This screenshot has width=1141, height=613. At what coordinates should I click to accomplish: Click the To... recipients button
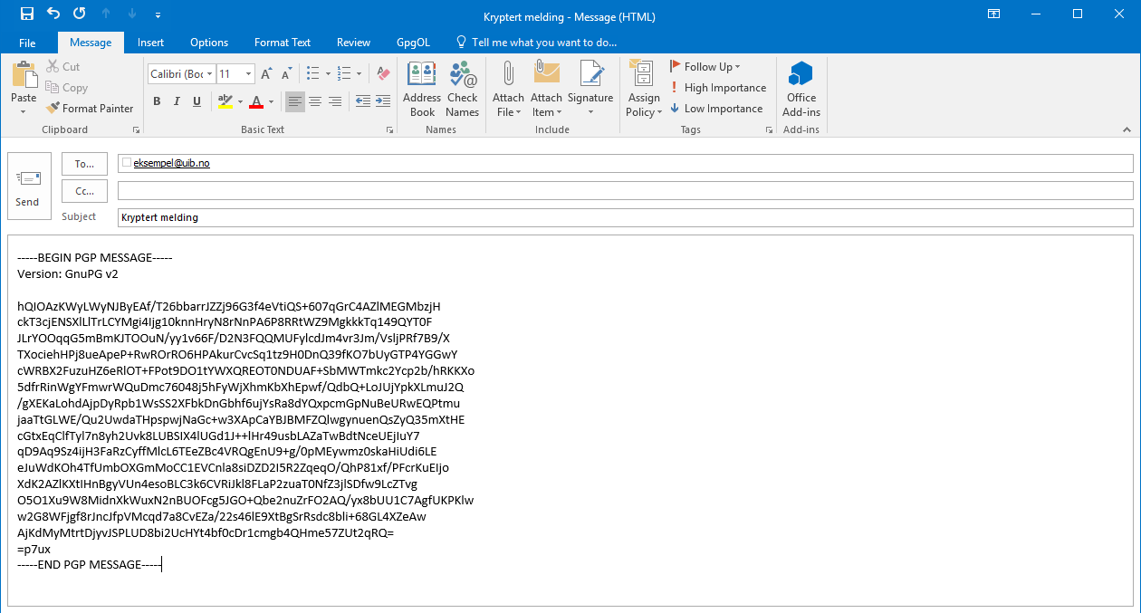pos(84,164)
